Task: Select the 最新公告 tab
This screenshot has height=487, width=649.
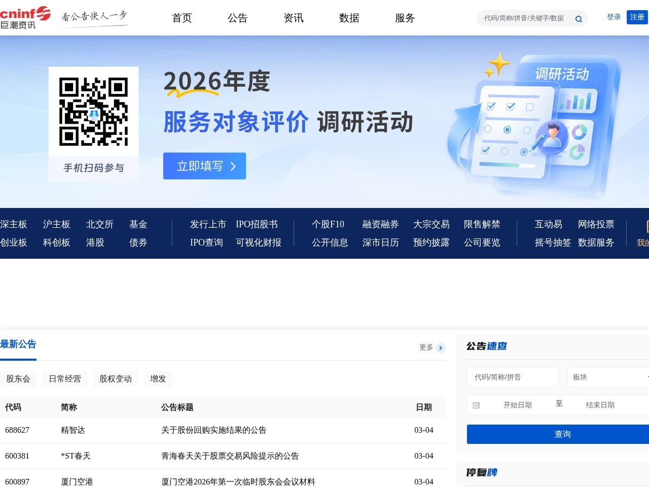Action: tap(18, 344)
